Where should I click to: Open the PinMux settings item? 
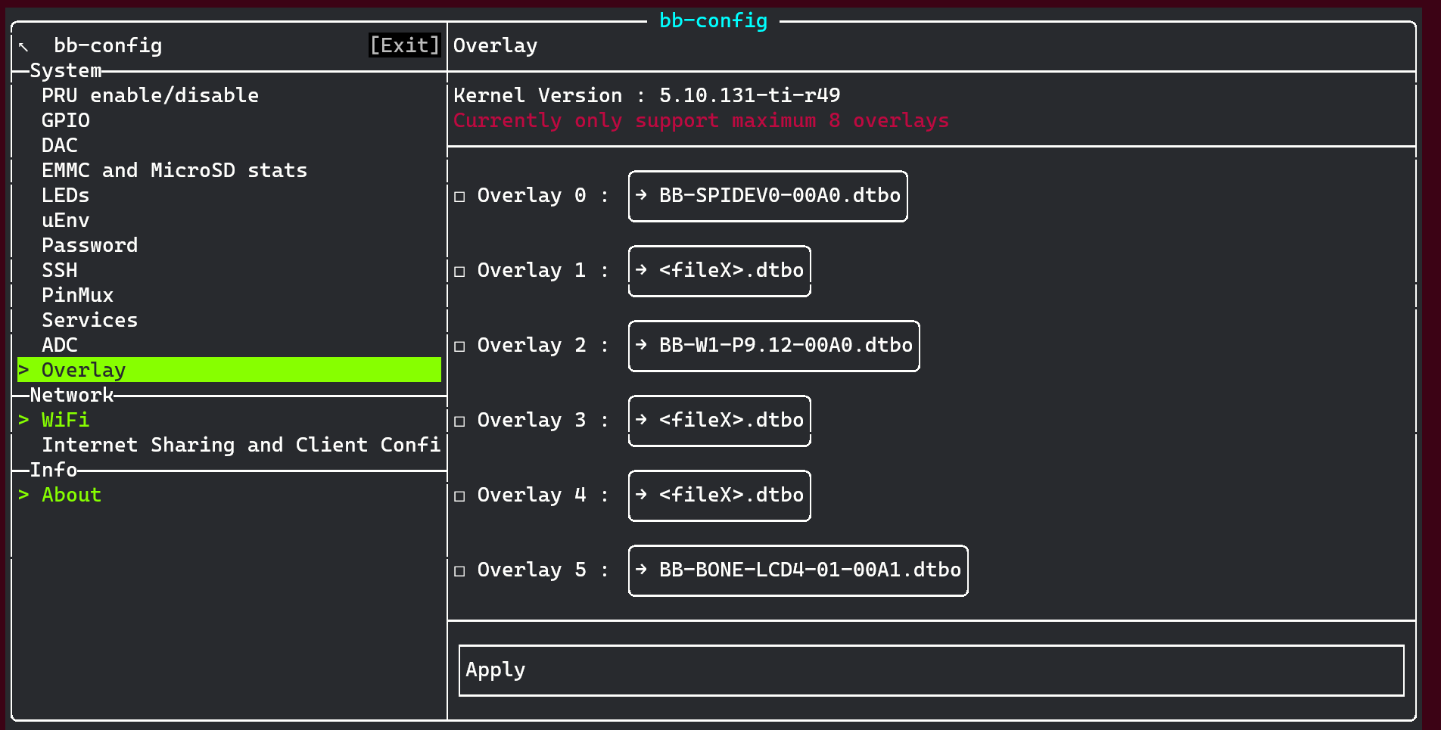pyautogui.click(x=77, y=295)
